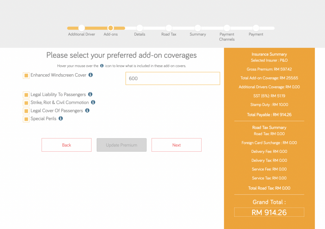Screen dimensions: 325x229
Task: Select the Add-ons step marker
Action: [110, 28]
